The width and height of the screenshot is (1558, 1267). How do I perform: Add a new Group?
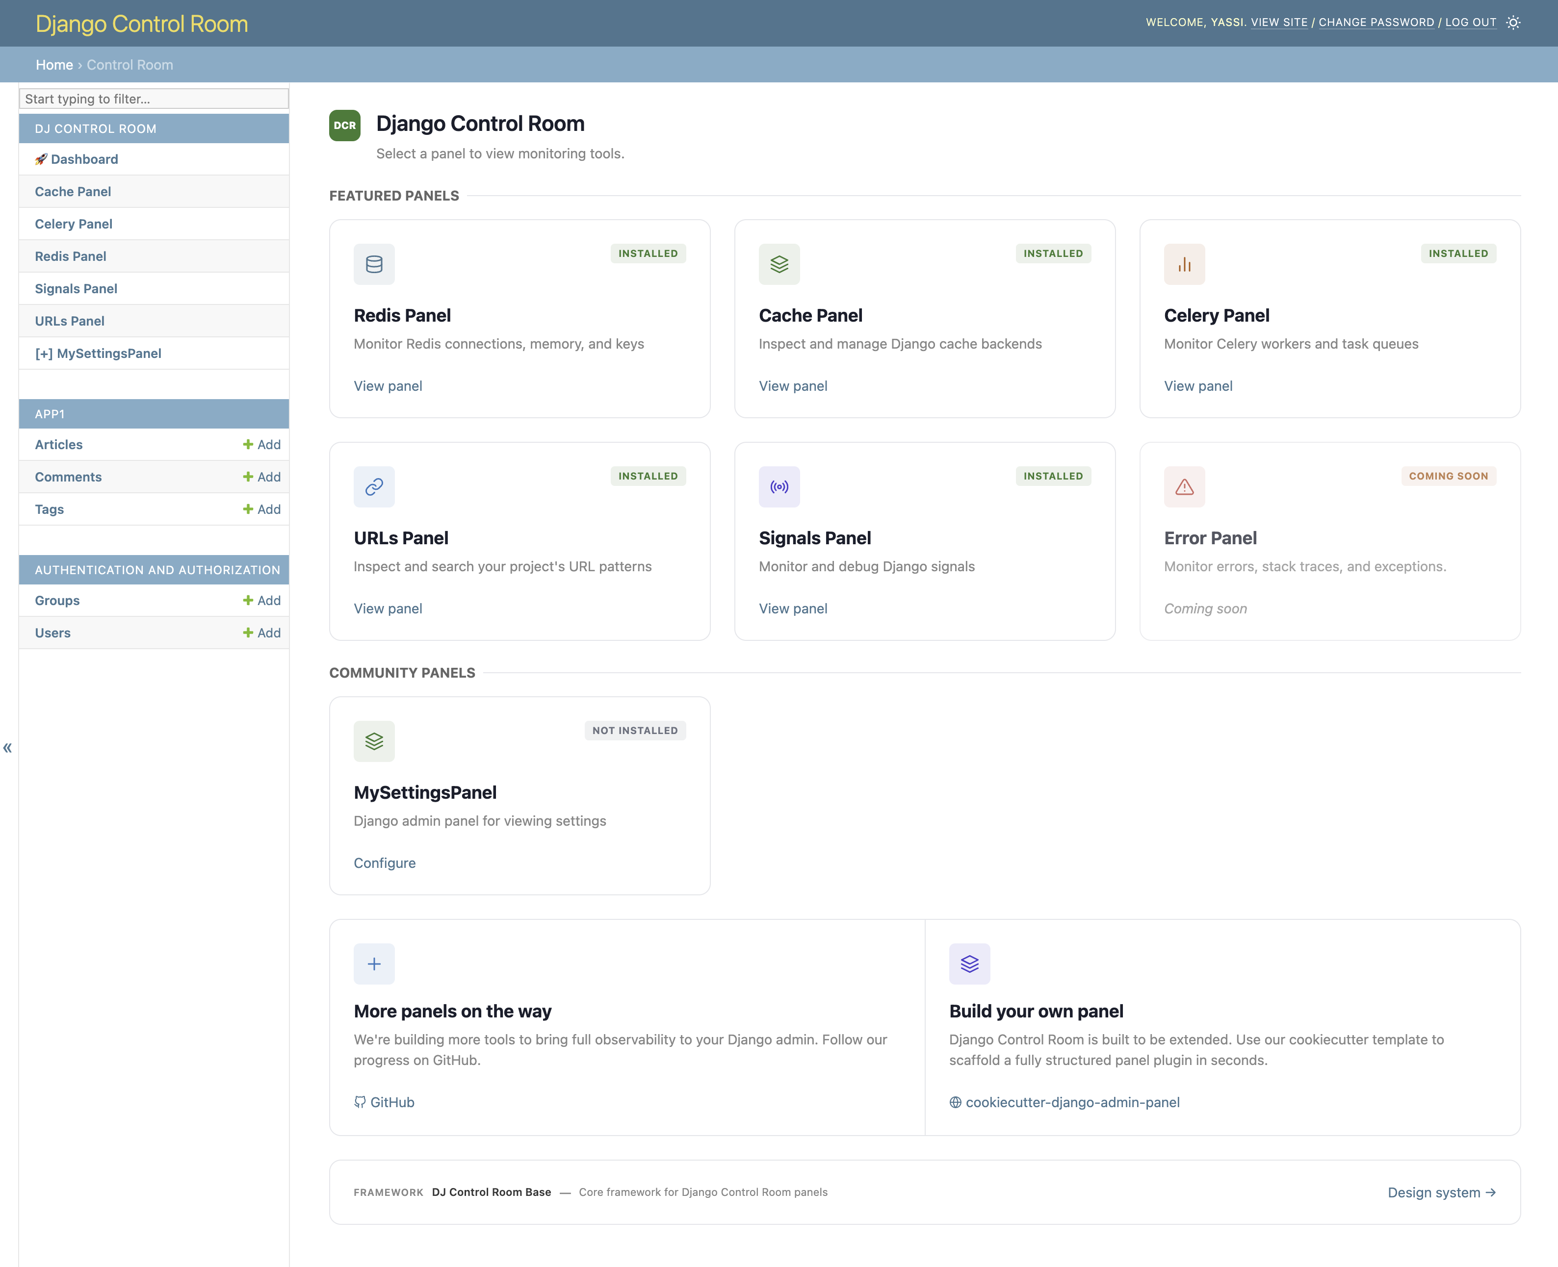pos(261,601)
